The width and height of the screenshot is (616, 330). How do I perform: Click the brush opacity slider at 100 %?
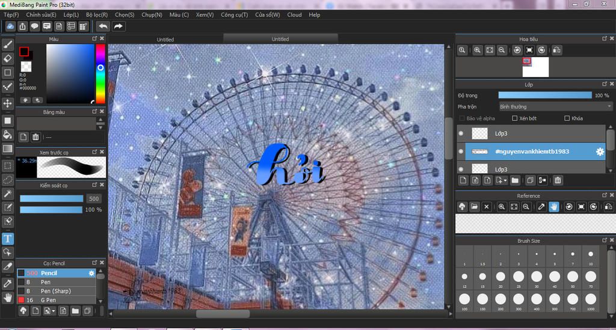coord(52,210)
